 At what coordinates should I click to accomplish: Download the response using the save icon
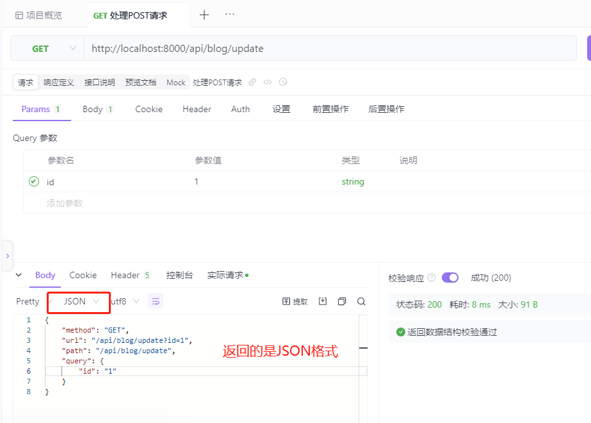click(x=323, y=301)
